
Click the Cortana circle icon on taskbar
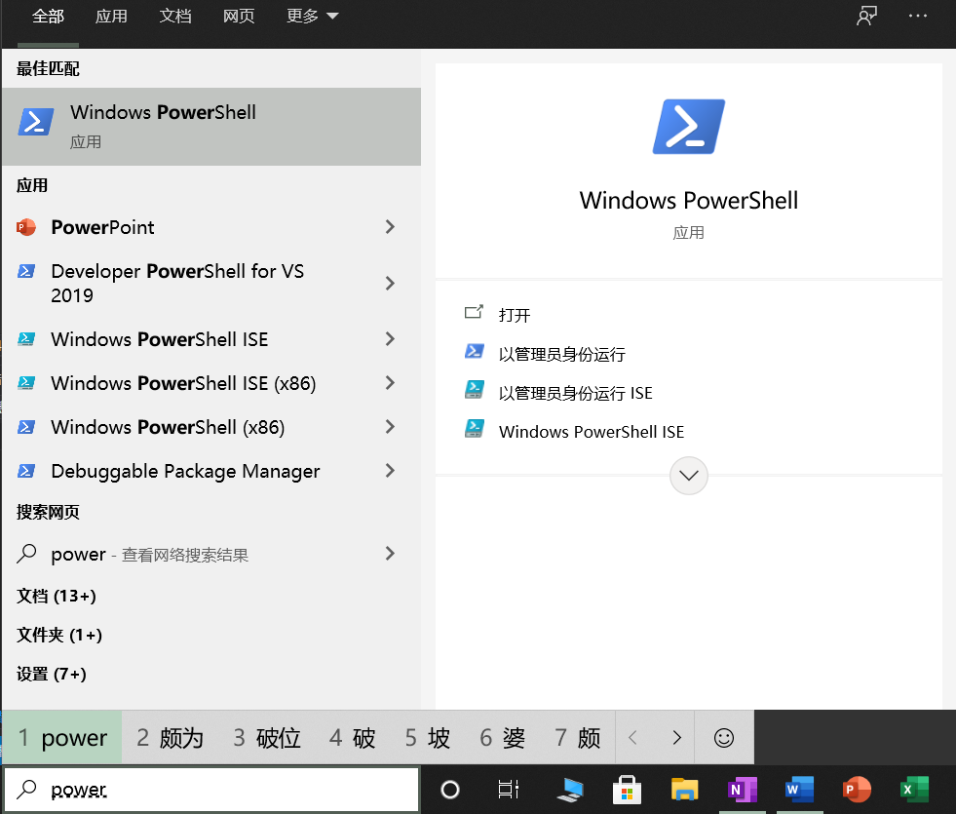click(x=450, y=790)
